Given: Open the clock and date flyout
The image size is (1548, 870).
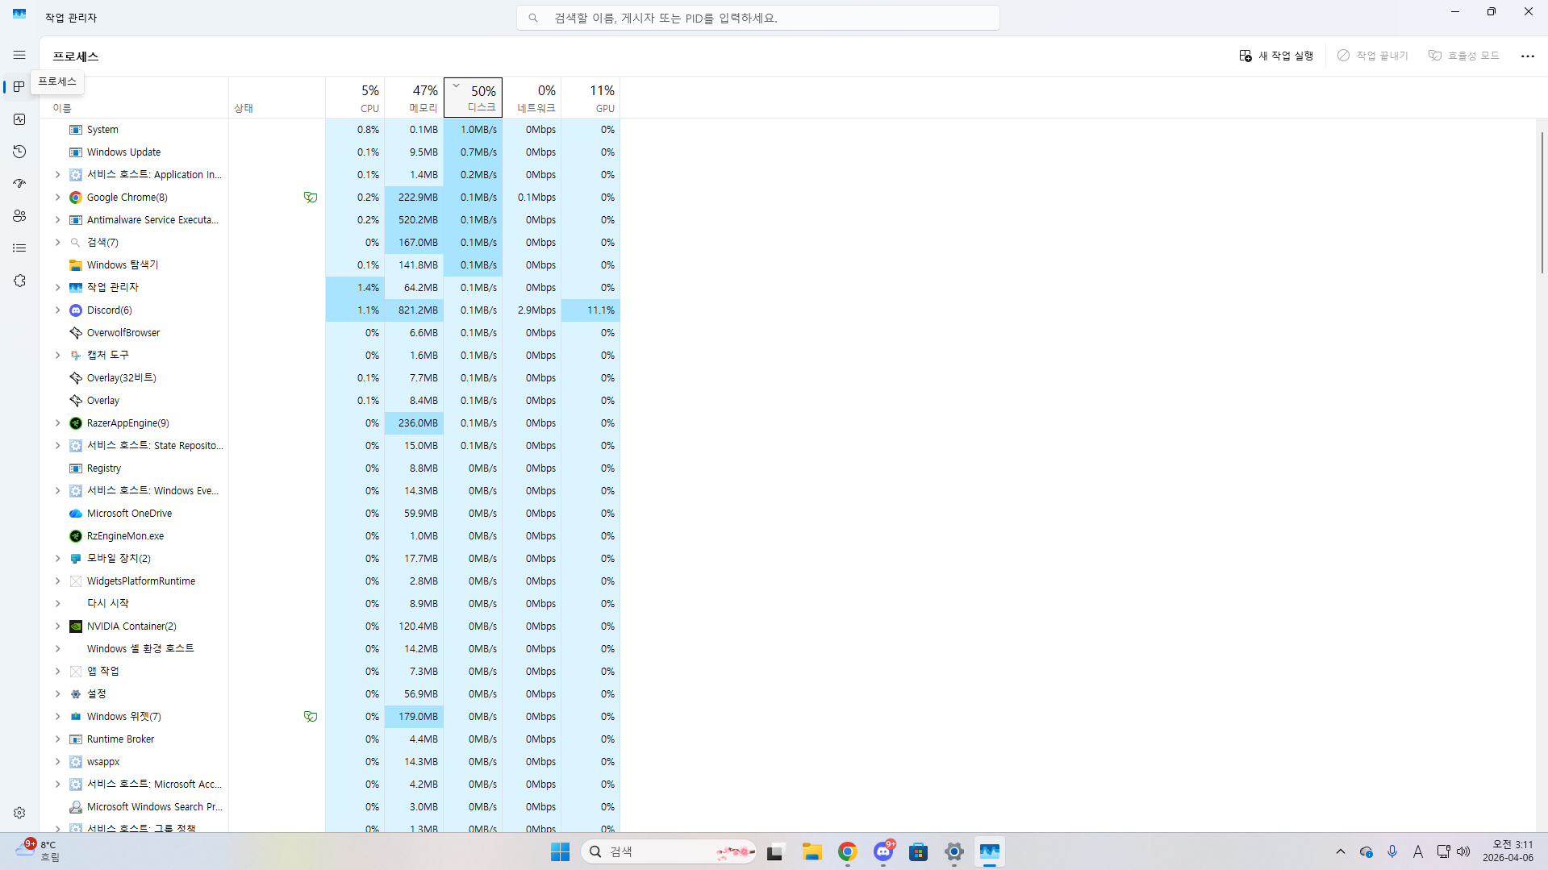Looking at the screenshot, I should pos(1508,851).
